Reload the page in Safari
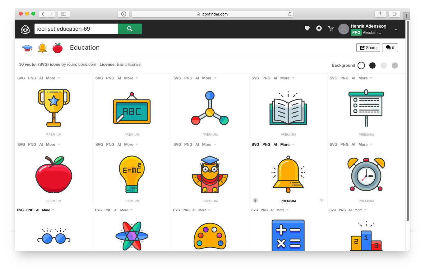Image resolution: width=425 pixels, height=274 pixels. pos(289,14)
